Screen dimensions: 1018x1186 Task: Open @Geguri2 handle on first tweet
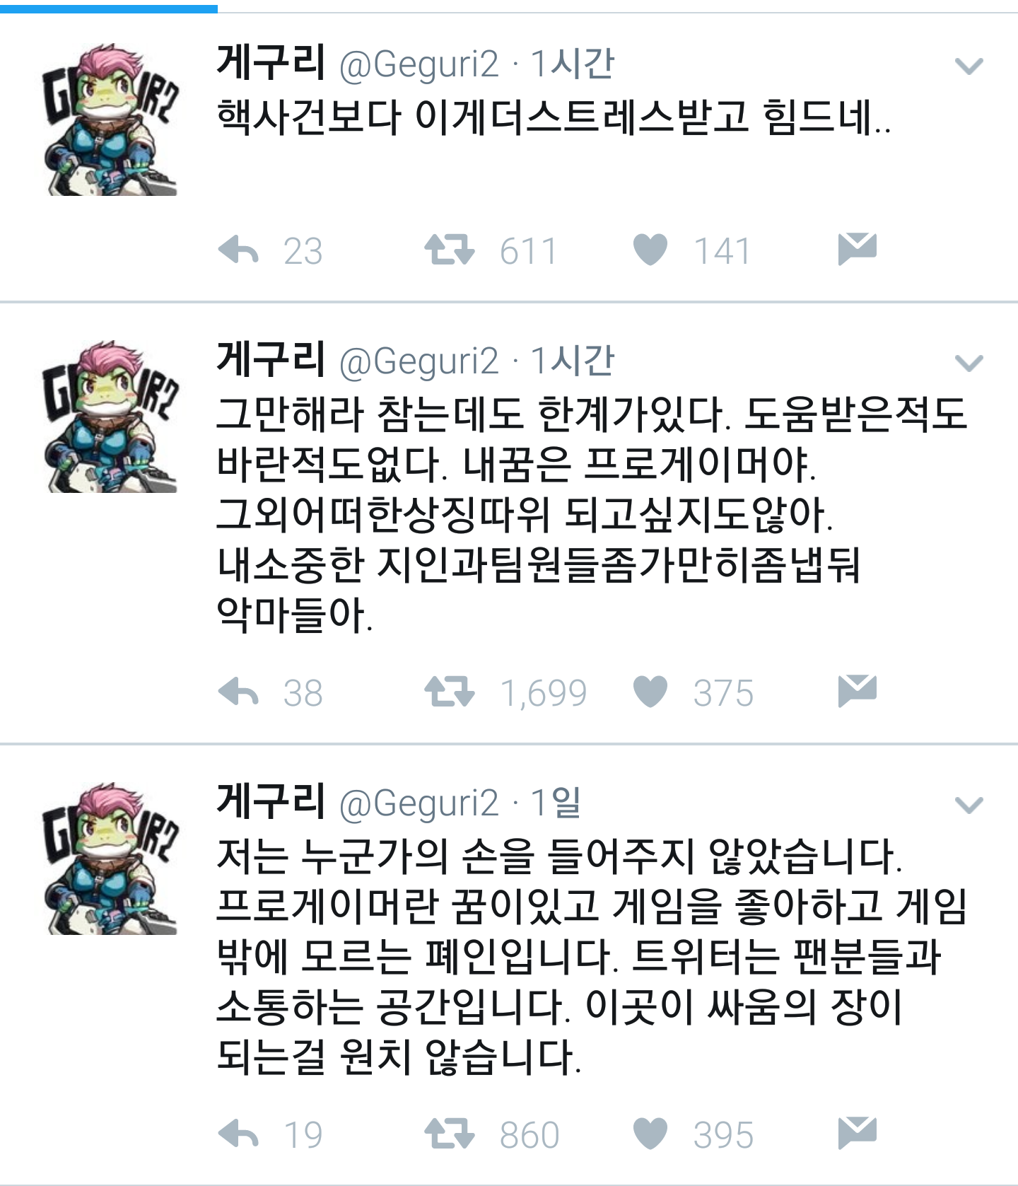tap(419, 65)
